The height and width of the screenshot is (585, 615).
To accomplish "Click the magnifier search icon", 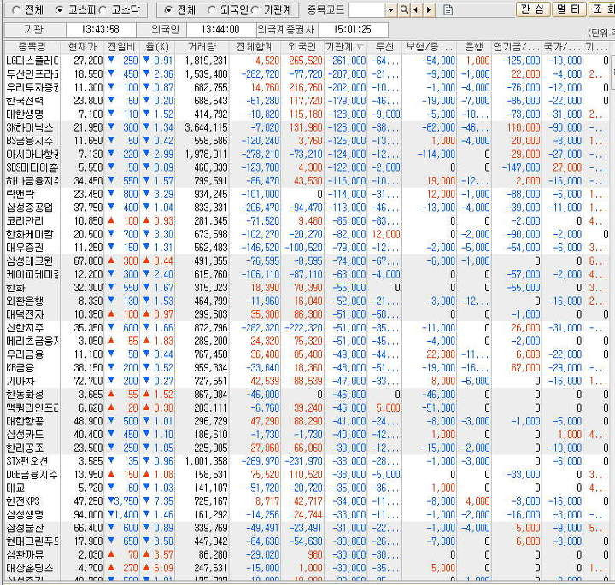I will point(403,10).
